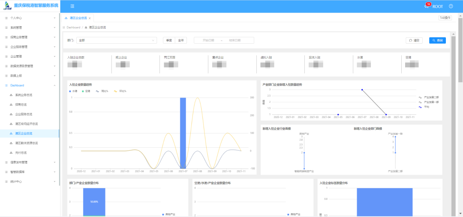Expand 系统管理 menu chevron
Image resolution: width=463 pixels, height=217 pixels.
(x=54, y=28)
